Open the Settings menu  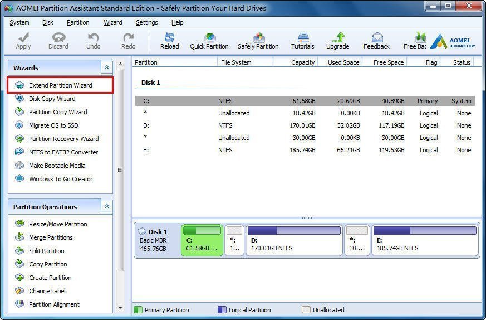147,22
